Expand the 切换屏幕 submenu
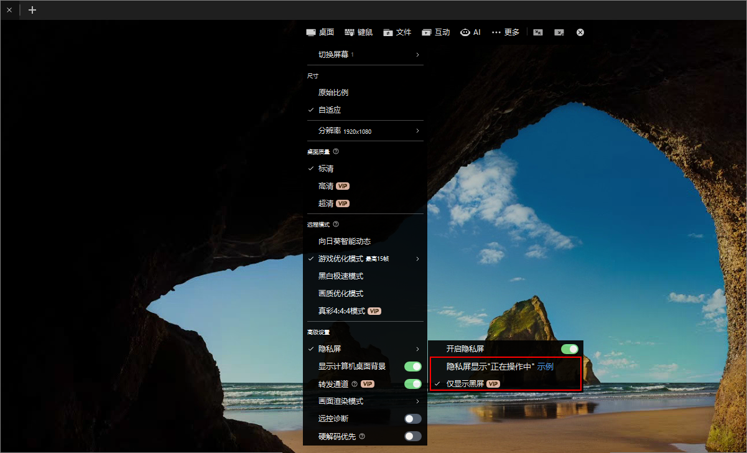Image resolution: width=747 pixels, height=453 pixels. (364, 55)
